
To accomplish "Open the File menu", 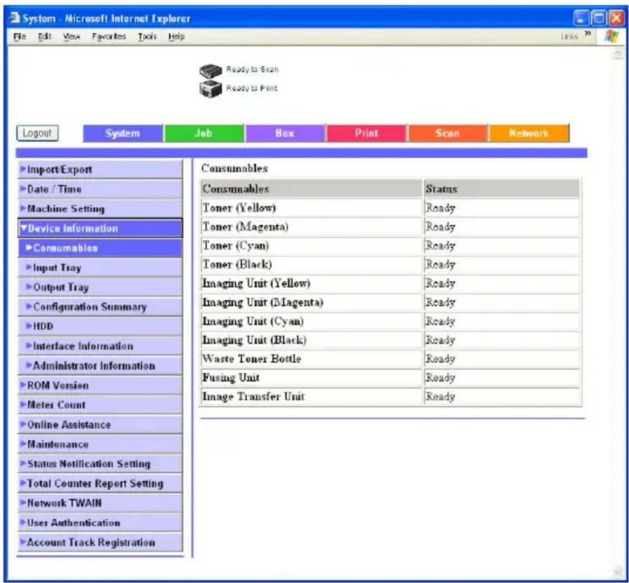I will point(20,37).
